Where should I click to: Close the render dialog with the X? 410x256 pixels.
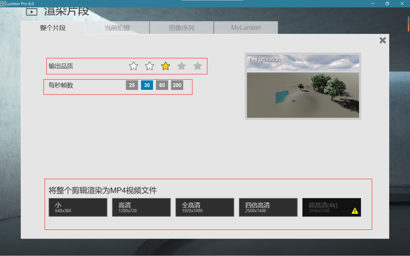point(383,40)
